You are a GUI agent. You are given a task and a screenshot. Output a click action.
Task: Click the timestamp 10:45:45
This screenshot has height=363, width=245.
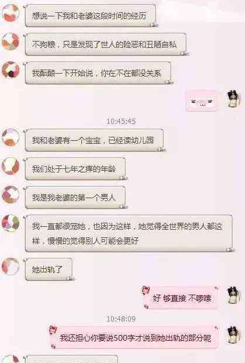click(121, 122)
